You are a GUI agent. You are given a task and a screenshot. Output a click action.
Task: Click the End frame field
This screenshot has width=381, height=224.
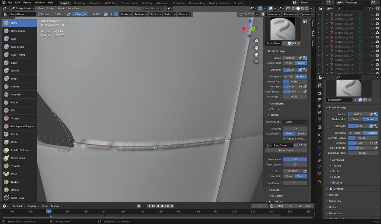point(304,206)
